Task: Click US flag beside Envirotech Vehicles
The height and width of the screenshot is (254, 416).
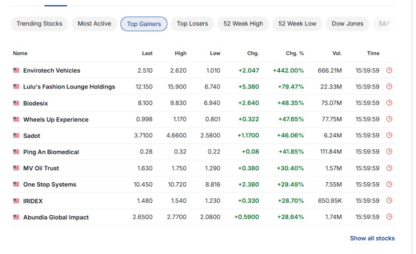Action: click(16, 70)
